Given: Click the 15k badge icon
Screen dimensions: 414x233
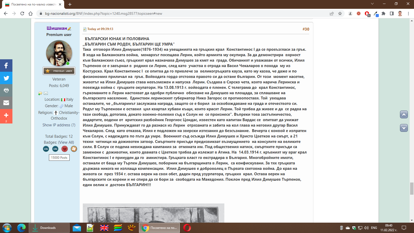Looking at the screenshot, I should tap(46, 149).
